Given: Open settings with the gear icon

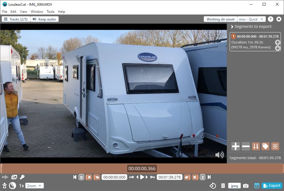Looking at the screenshot, I should [x=279, y=19].
